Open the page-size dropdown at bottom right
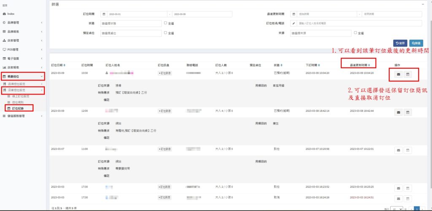 pos(396,208)
